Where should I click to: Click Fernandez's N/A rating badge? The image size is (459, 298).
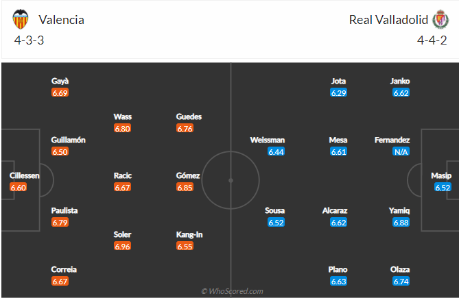pos(401,152)
